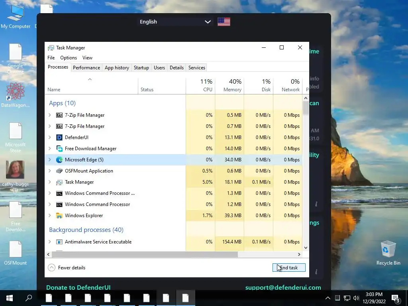The image size is (408, 306).
Task: Switch to the Performance tab
Action: pyautogui.click(x=86, y=68)
